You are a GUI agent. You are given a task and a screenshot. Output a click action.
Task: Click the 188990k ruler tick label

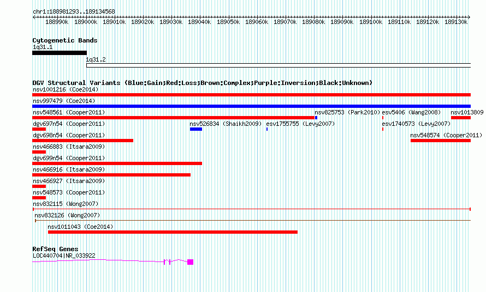click(57, 22)
